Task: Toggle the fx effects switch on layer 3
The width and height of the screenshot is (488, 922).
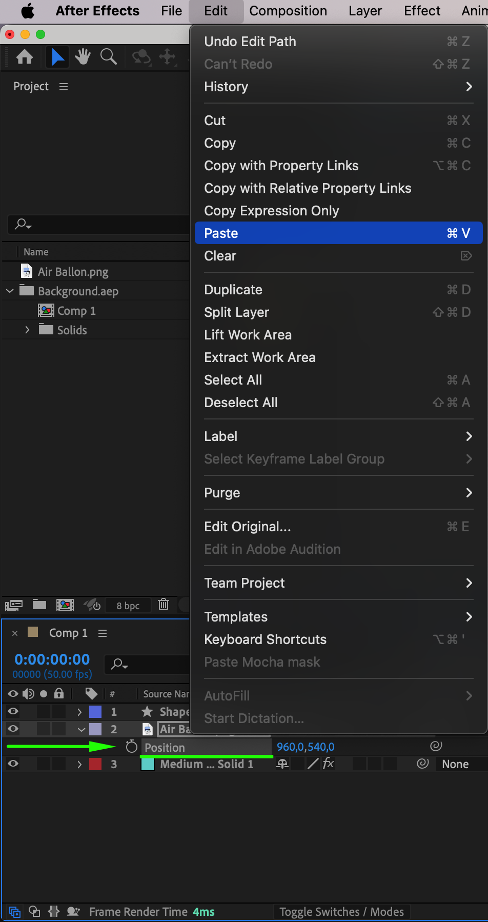Action: [x=328, y=764]
